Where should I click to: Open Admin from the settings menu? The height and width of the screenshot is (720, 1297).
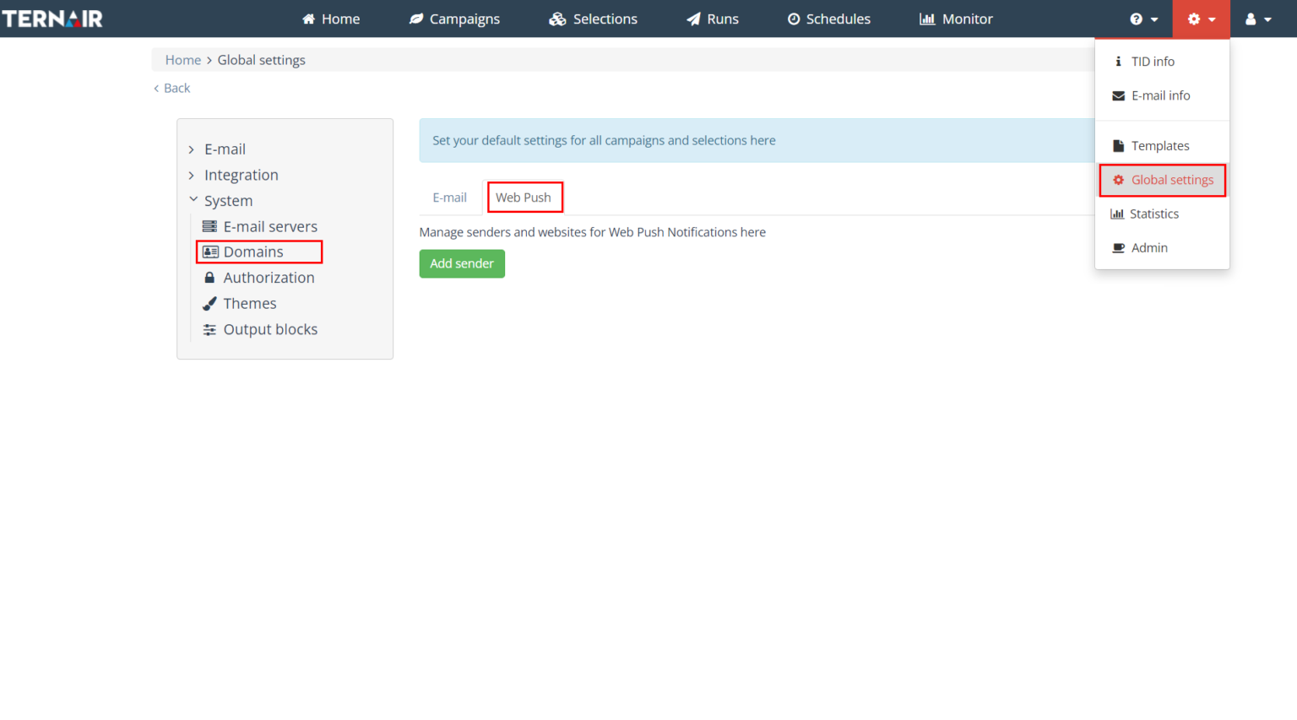click(x=1162, y=248)
